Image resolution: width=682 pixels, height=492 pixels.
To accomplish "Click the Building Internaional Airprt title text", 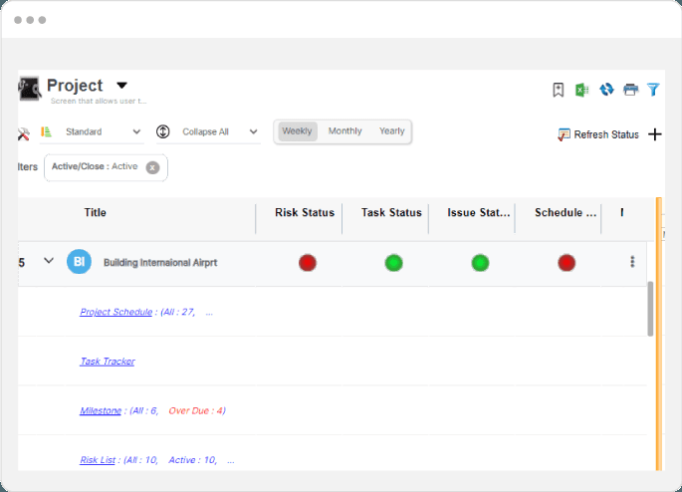I will click(160, 262).
